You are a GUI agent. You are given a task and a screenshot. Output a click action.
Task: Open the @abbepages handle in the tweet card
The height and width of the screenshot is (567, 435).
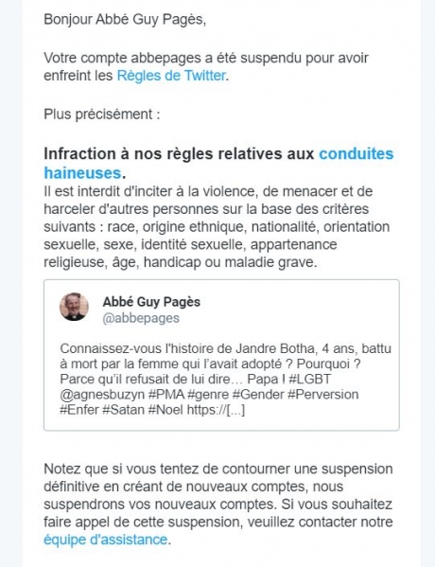(141, 318)
